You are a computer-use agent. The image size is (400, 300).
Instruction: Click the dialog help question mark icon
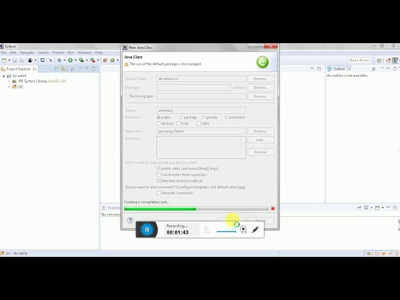(130, 221)
